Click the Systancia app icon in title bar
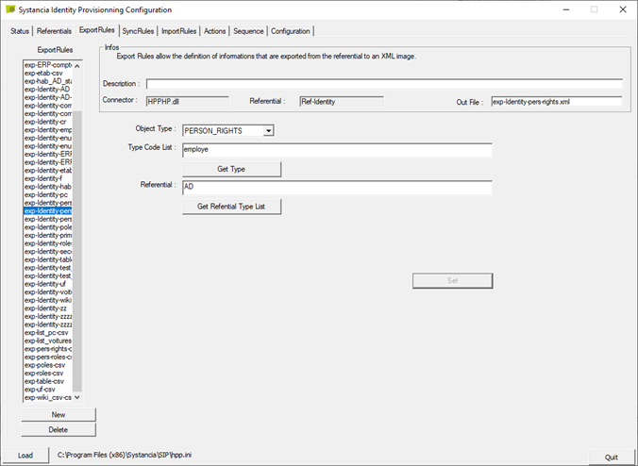Image resolution: width=638 pixels, height=466 pixels. (10, 8)
